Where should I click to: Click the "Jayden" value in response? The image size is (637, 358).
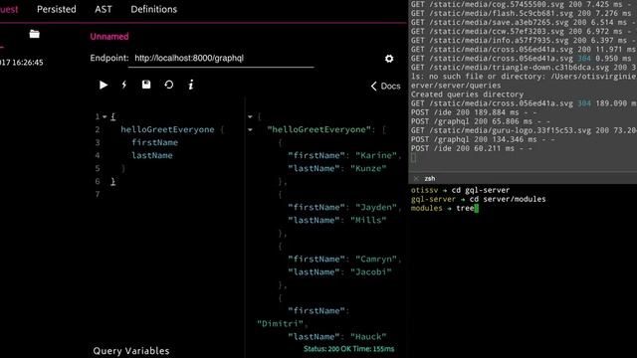coord(376,208)
